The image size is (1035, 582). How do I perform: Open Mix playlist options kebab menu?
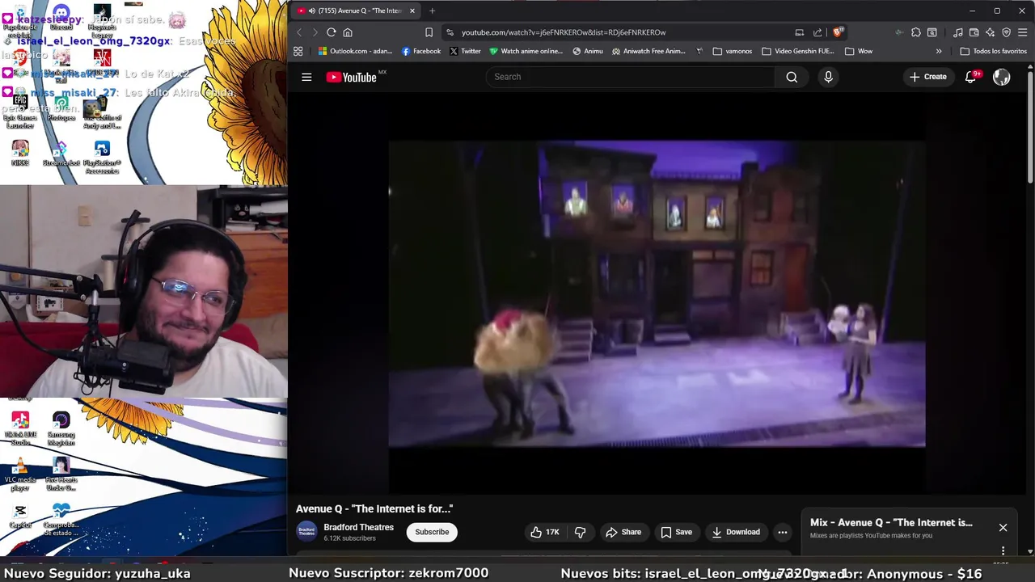pyautogui.click(x=1003, y=550)
